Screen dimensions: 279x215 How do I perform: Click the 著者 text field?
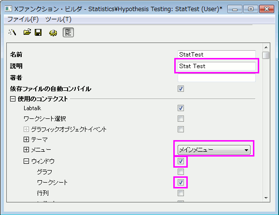(x=217, y=78)
